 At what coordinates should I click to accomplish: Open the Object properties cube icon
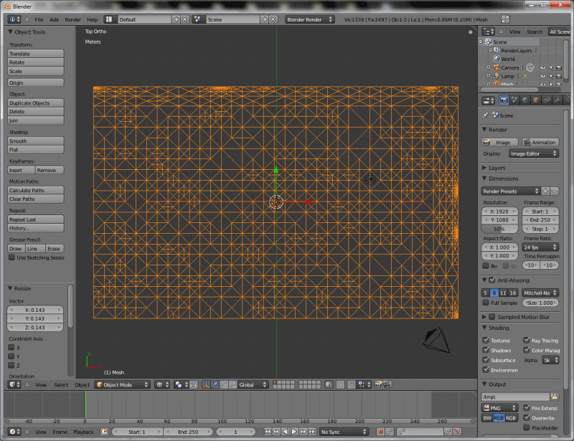click(x=536, y=100)
